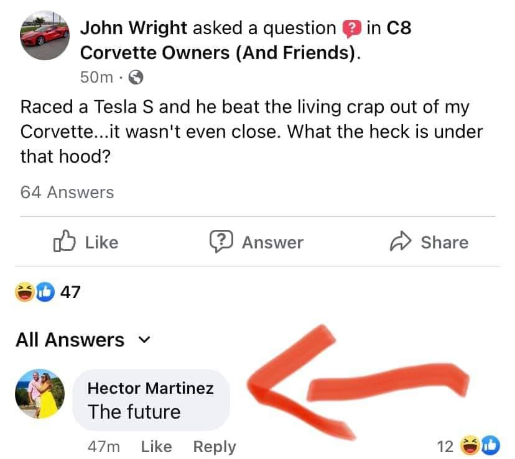This screenshot has width=515, height=459.
Task: Like the post with the thumbs-up button
Action: 86,242
